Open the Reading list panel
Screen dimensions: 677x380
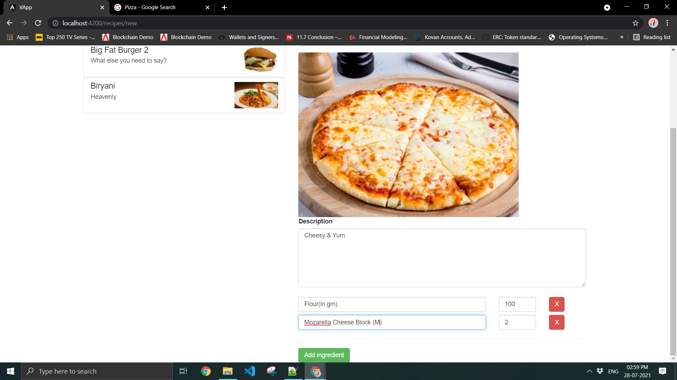coord(652,37)
